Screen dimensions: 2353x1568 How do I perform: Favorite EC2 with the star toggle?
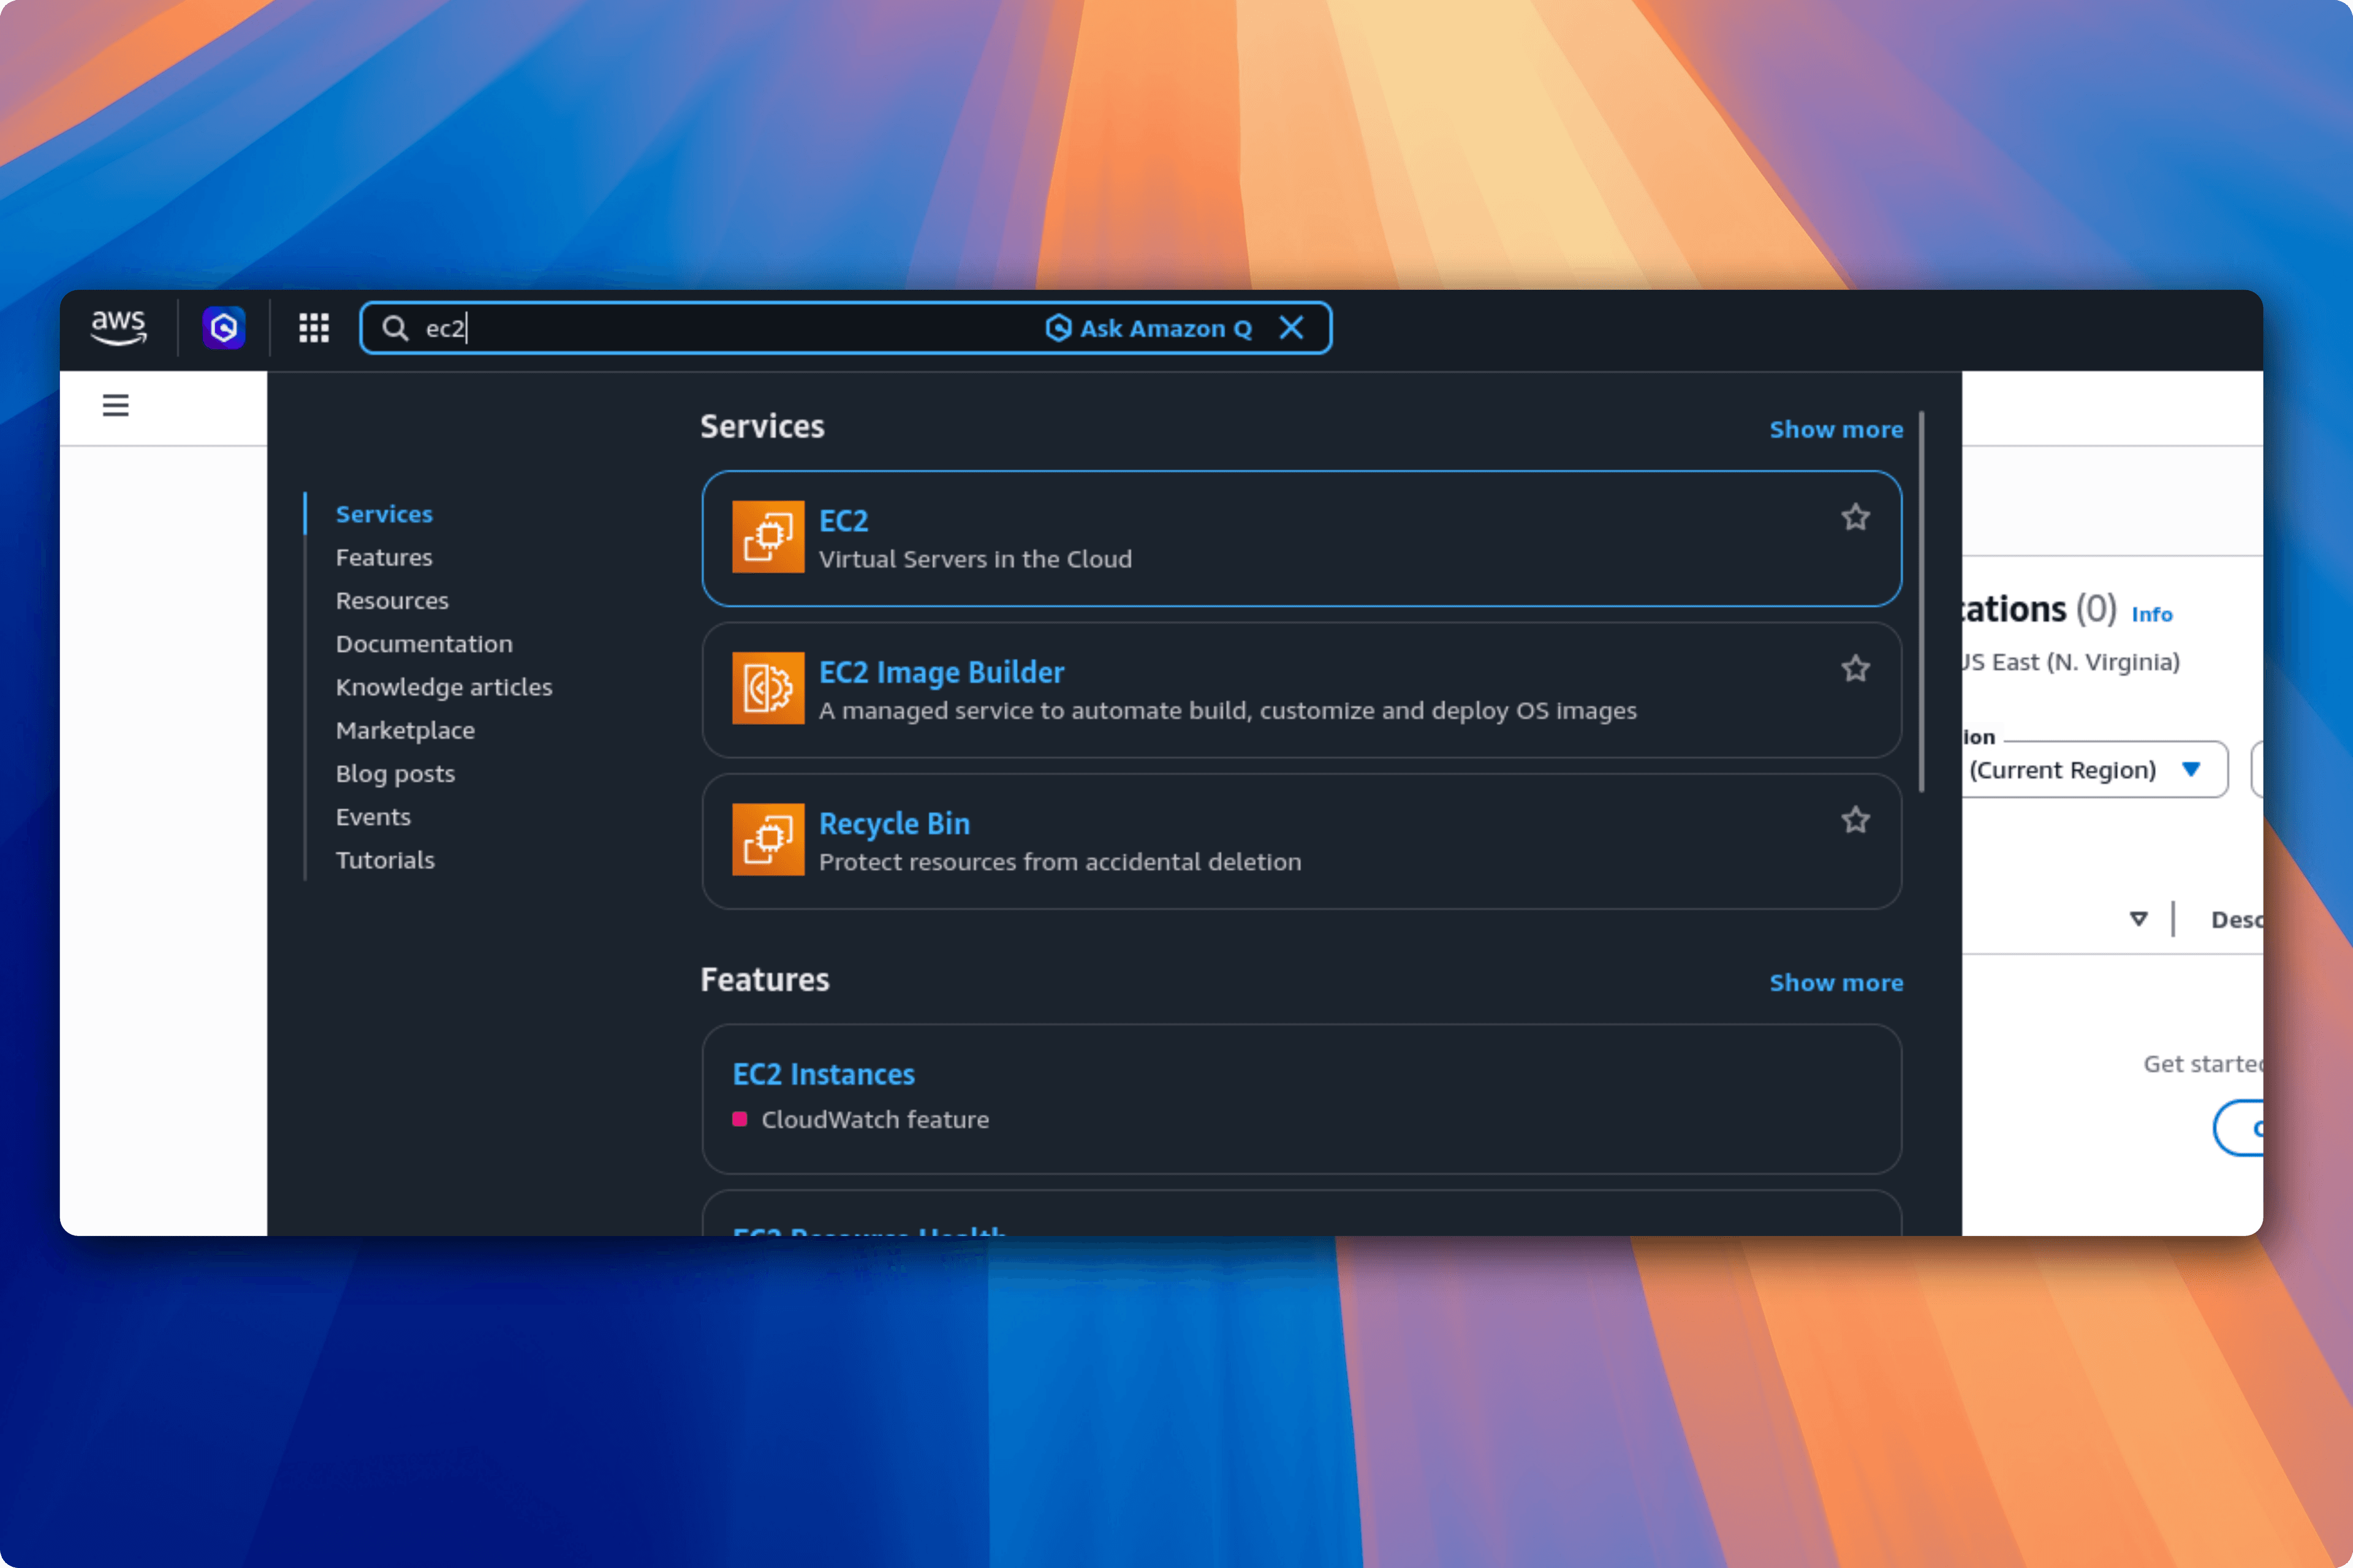[1856, 517]
